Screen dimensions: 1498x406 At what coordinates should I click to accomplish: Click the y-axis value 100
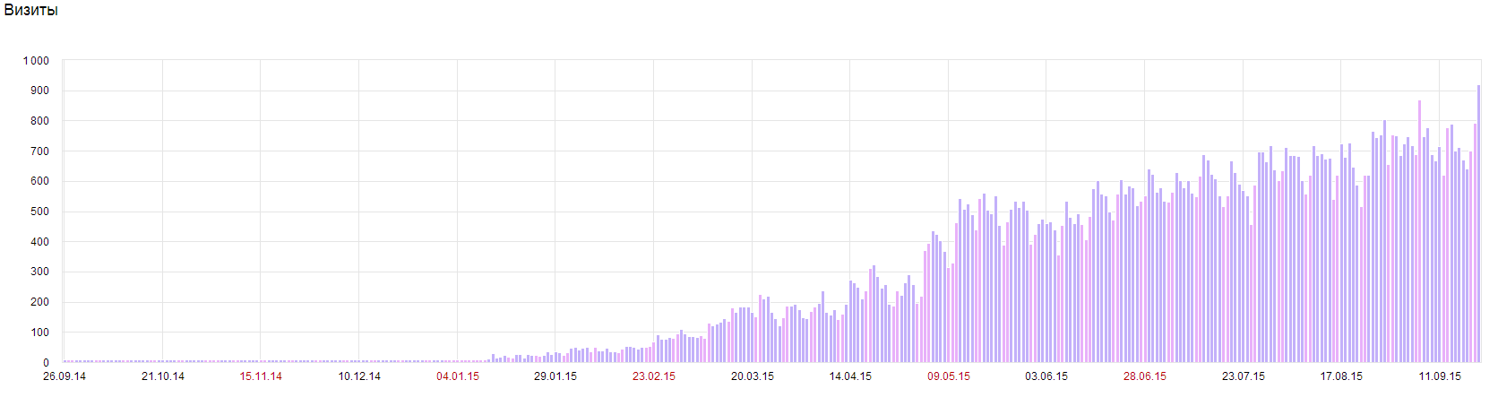[39, 333]
